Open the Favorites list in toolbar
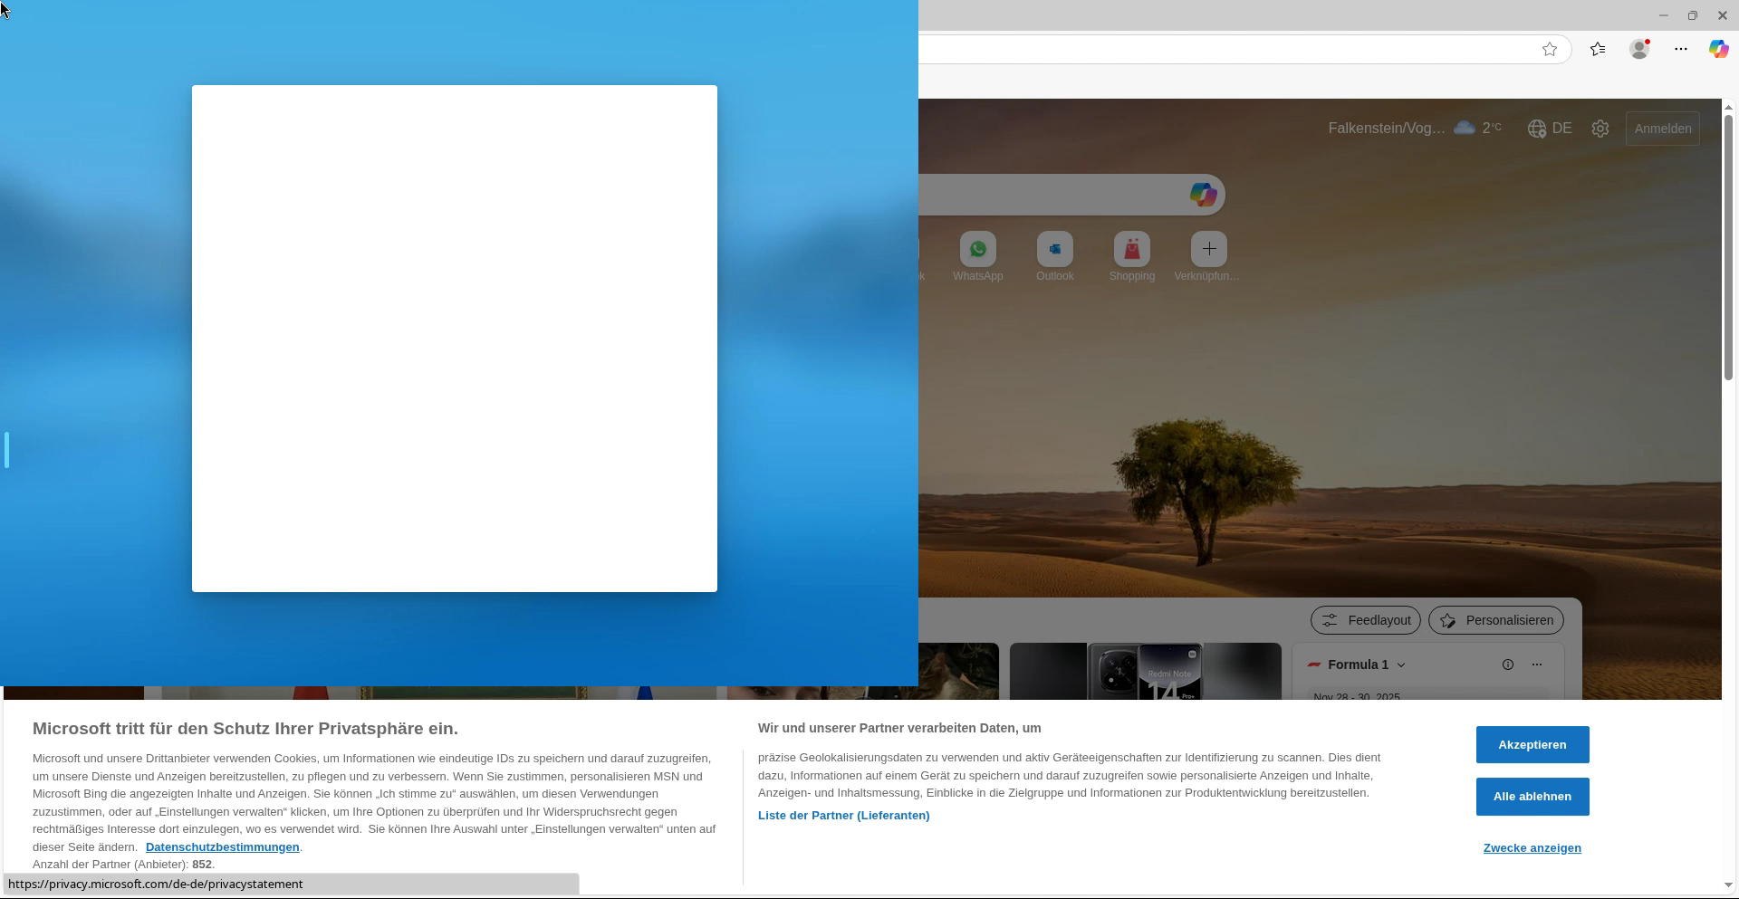 [x=1598, y=50]
